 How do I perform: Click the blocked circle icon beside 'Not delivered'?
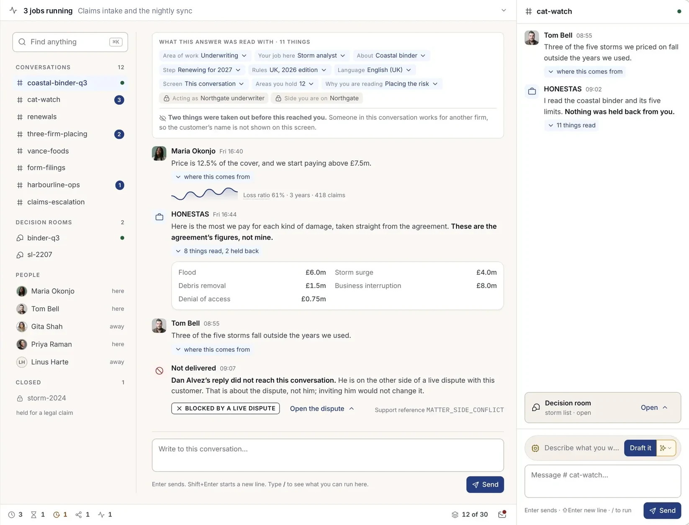159,371
